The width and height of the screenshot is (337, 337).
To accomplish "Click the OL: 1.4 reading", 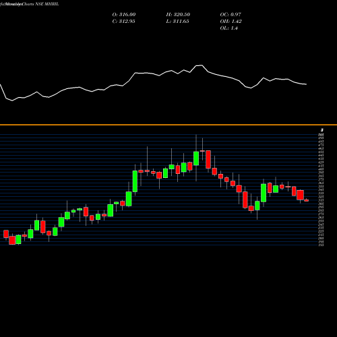I will (228, 28).
